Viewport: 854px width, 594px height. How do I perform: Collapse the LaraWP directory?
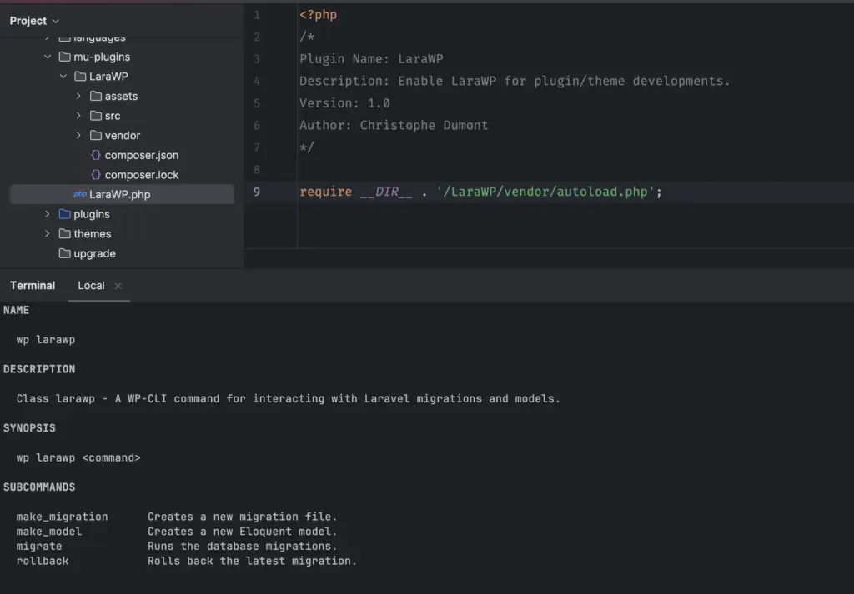point(63,76)
